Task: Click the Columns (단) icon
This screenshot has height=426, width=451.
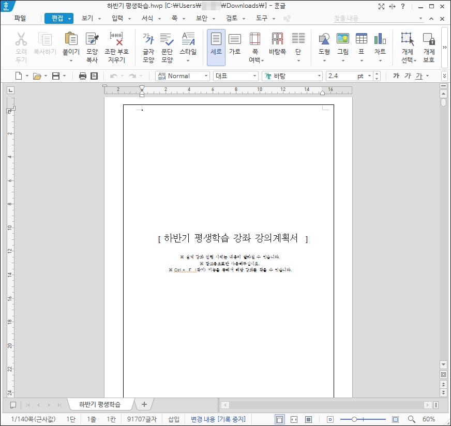Action: [x=298, y=39]
